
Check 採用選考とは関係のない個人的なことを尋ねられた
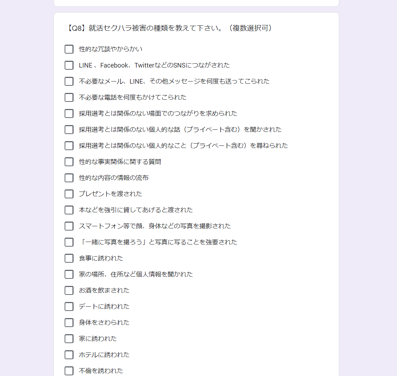click(x=69, y=145)
